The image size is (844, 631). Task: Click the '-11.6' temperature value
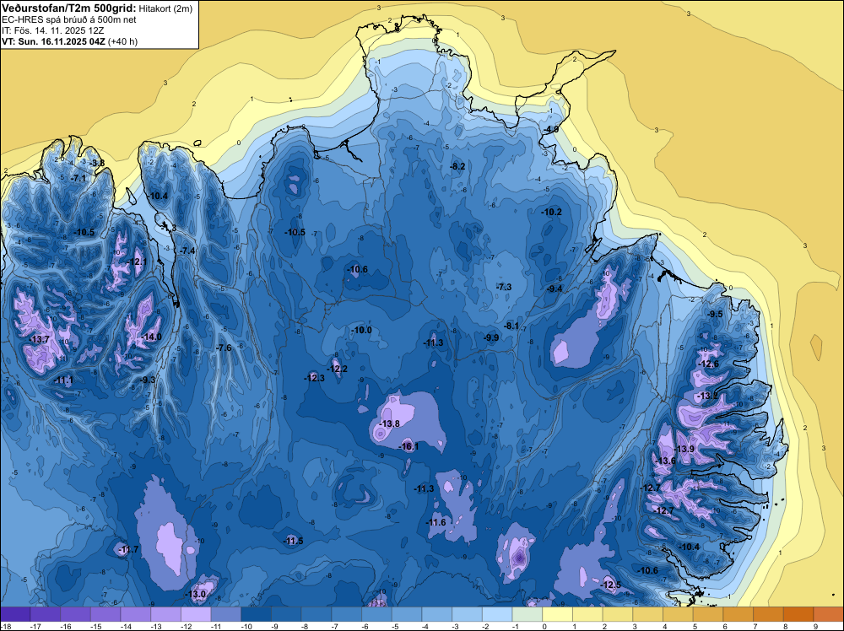436,522
